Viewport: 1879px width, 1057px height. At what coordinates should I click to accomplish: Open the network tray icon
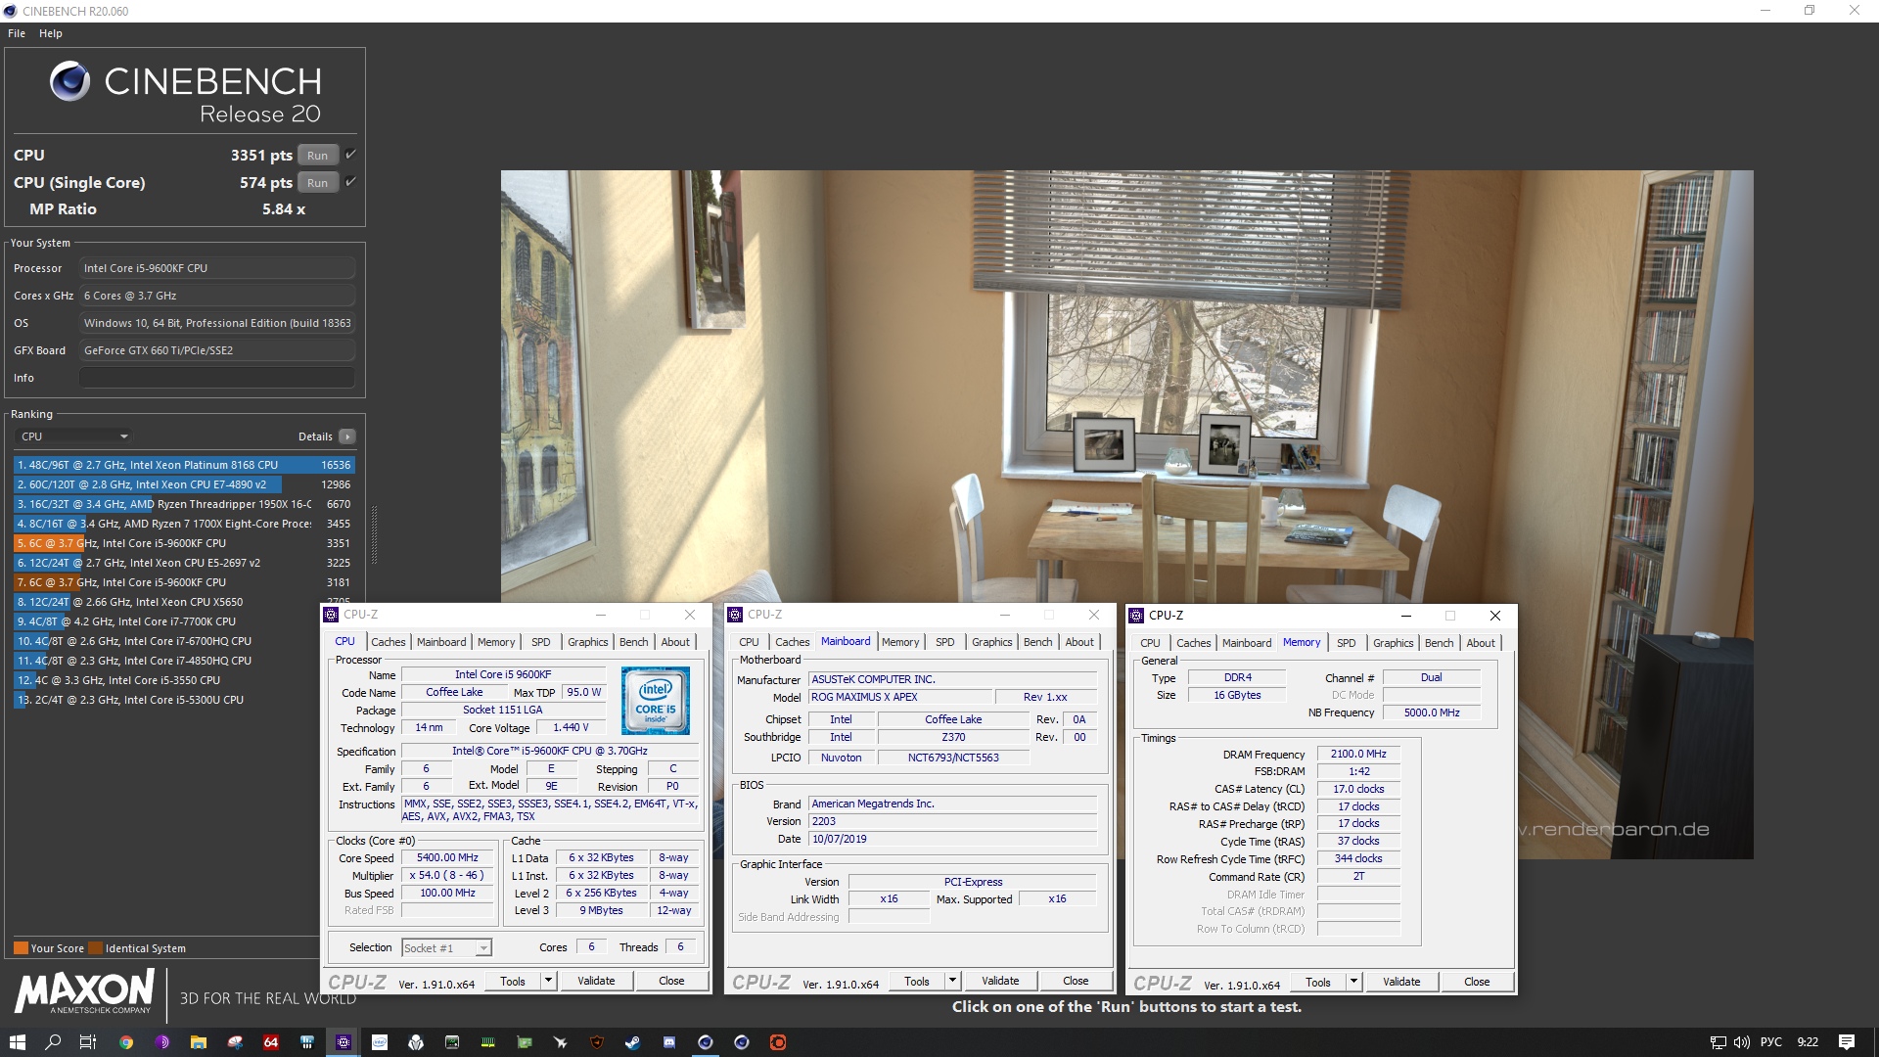1719,1042
